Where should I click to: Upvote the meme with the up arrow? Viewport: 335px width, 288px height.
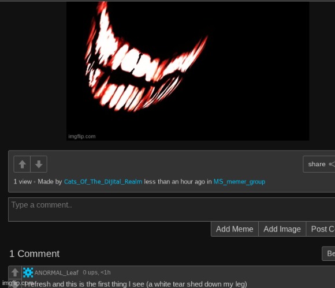tap(22, 164)
